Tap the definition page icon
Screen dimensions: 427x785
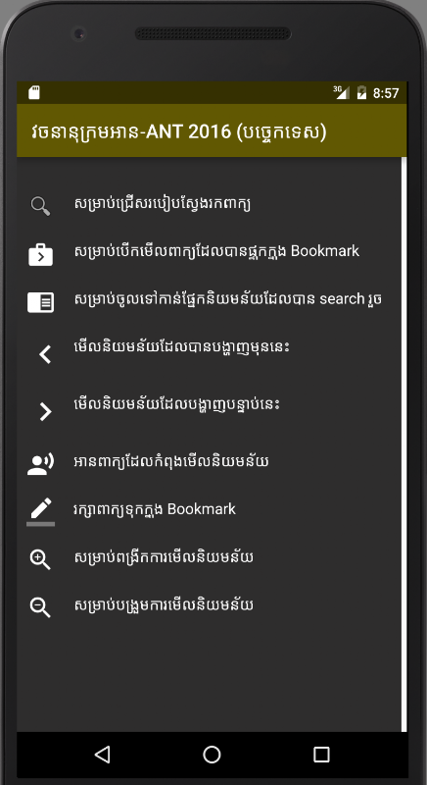pyautogui.click(x=40, y=302)
